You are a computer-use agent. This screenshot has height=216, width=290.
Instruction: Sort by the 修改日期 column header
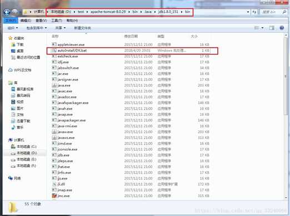click(131, 37)
